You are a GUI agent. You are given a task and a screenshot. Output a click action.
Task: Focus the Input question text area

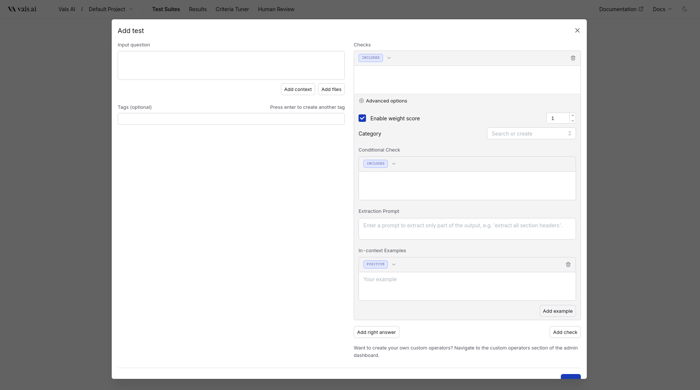(231, 65)
